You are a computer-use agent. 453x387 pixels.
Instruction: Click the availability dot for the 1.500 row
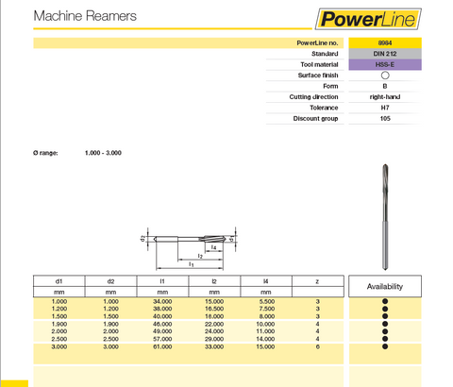coord(385,316)
